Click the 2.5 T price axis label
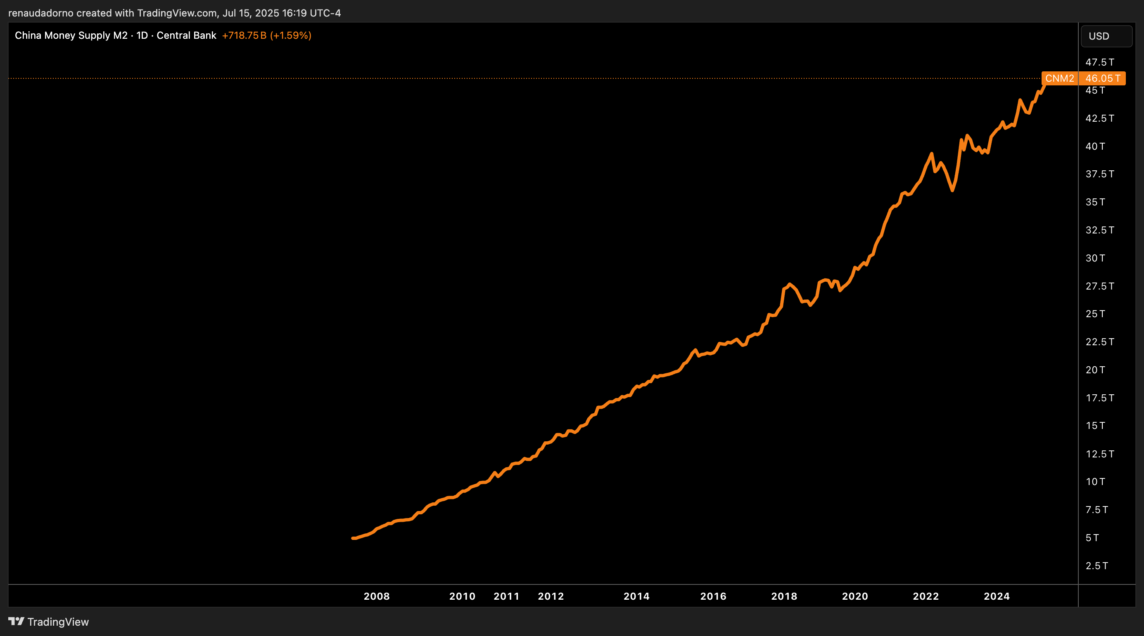1144x636 pixels. click(1097, 565)
